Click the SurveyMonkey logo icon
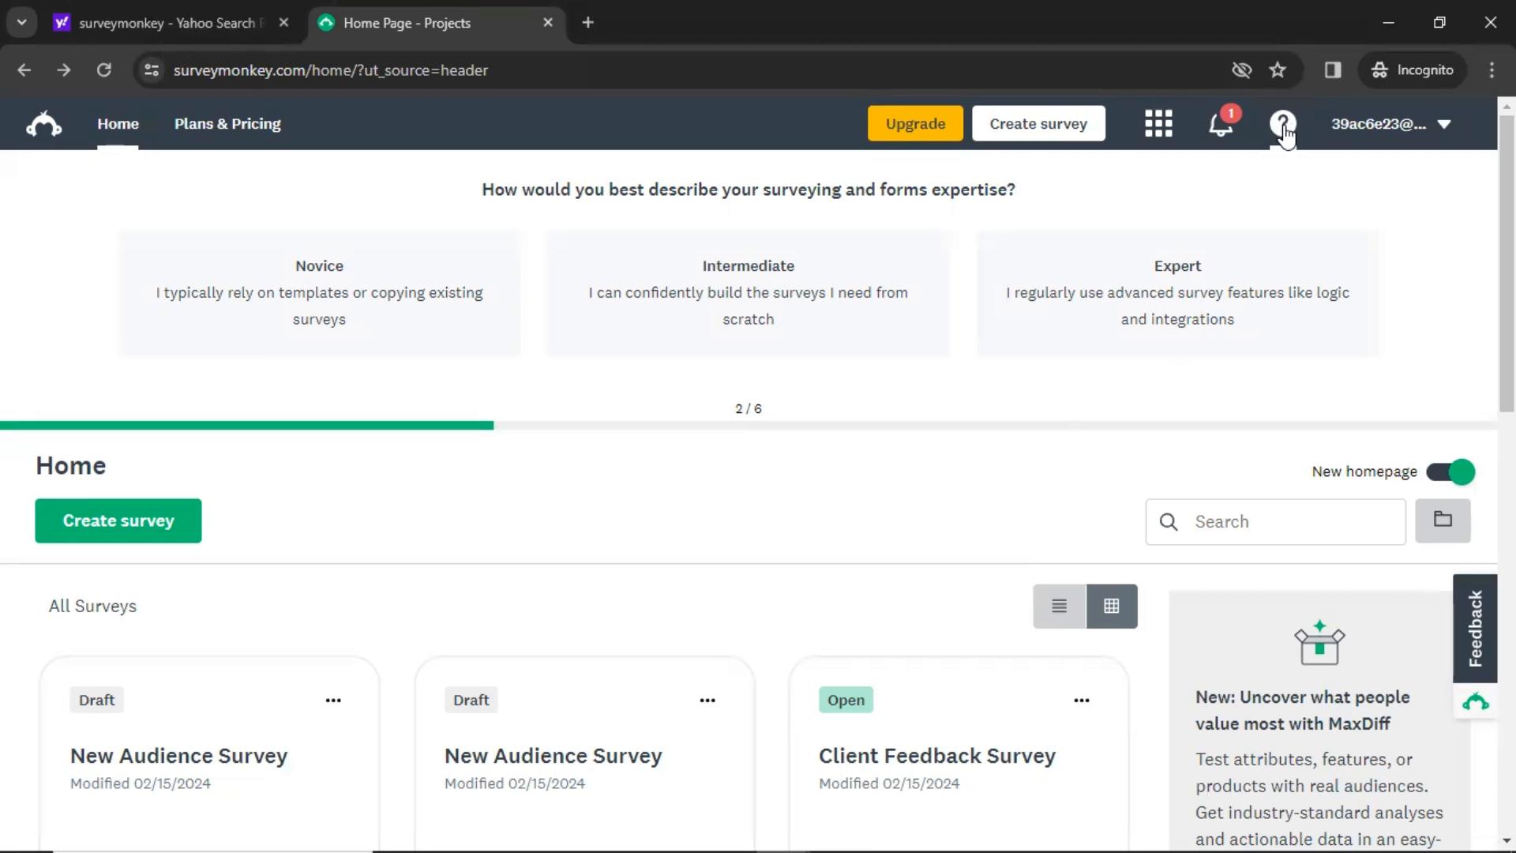1516x853 pixels. 43,124
